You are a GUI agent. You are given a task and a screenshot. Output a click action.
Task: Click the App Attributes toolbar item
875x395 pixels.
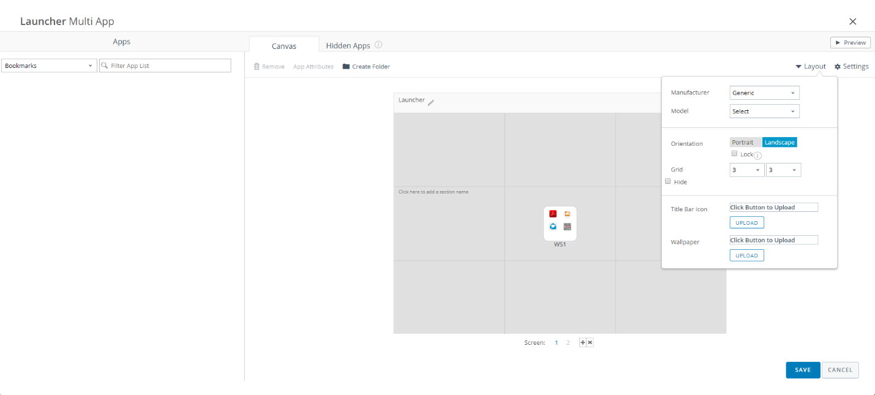[314, 66]
